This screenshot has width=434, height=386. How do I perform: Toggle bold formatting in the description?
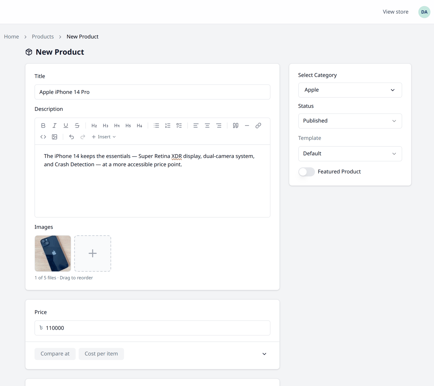tap(43, 126)
